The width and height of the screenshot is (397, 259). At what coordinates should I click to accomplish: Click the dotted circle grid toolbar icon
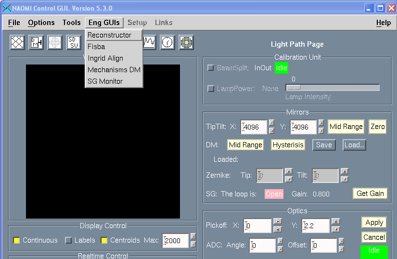click(x=55, y=43)
